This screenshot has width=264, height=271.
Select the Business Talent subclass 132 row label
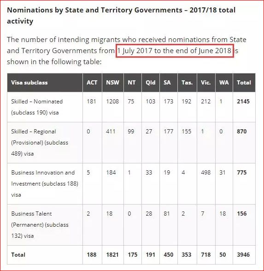pyautogui.click(x=40, y=225)
